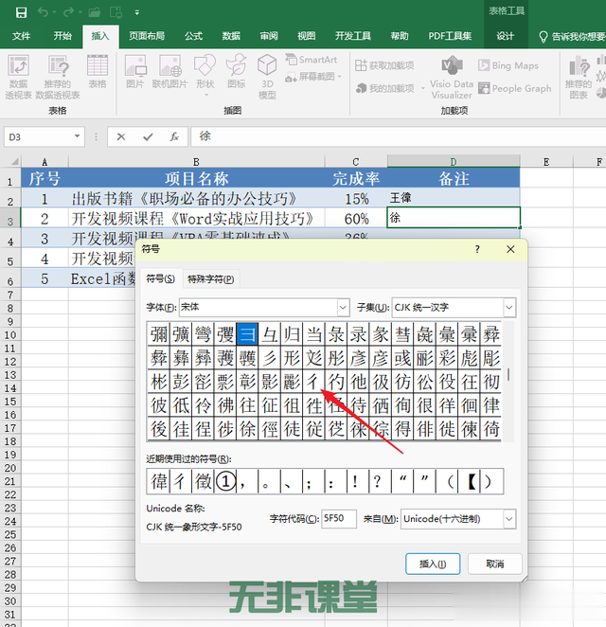
Task: Select the highlighted 彐 symbol cell
Action: coord(247,333)
